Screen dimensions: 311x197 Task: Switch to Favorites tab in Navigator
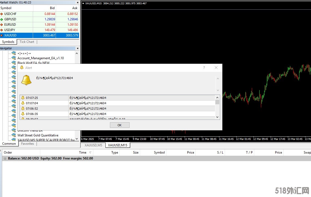click(27, 144)
